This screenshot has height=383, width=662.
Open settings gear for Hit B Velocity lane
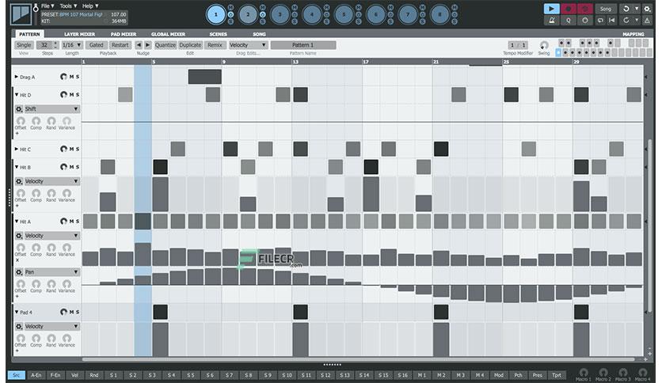click(19, 181)
